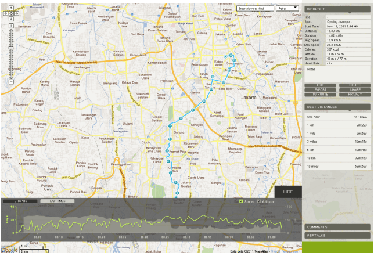Select kilometer marker 13 on route

coord(224,82)
